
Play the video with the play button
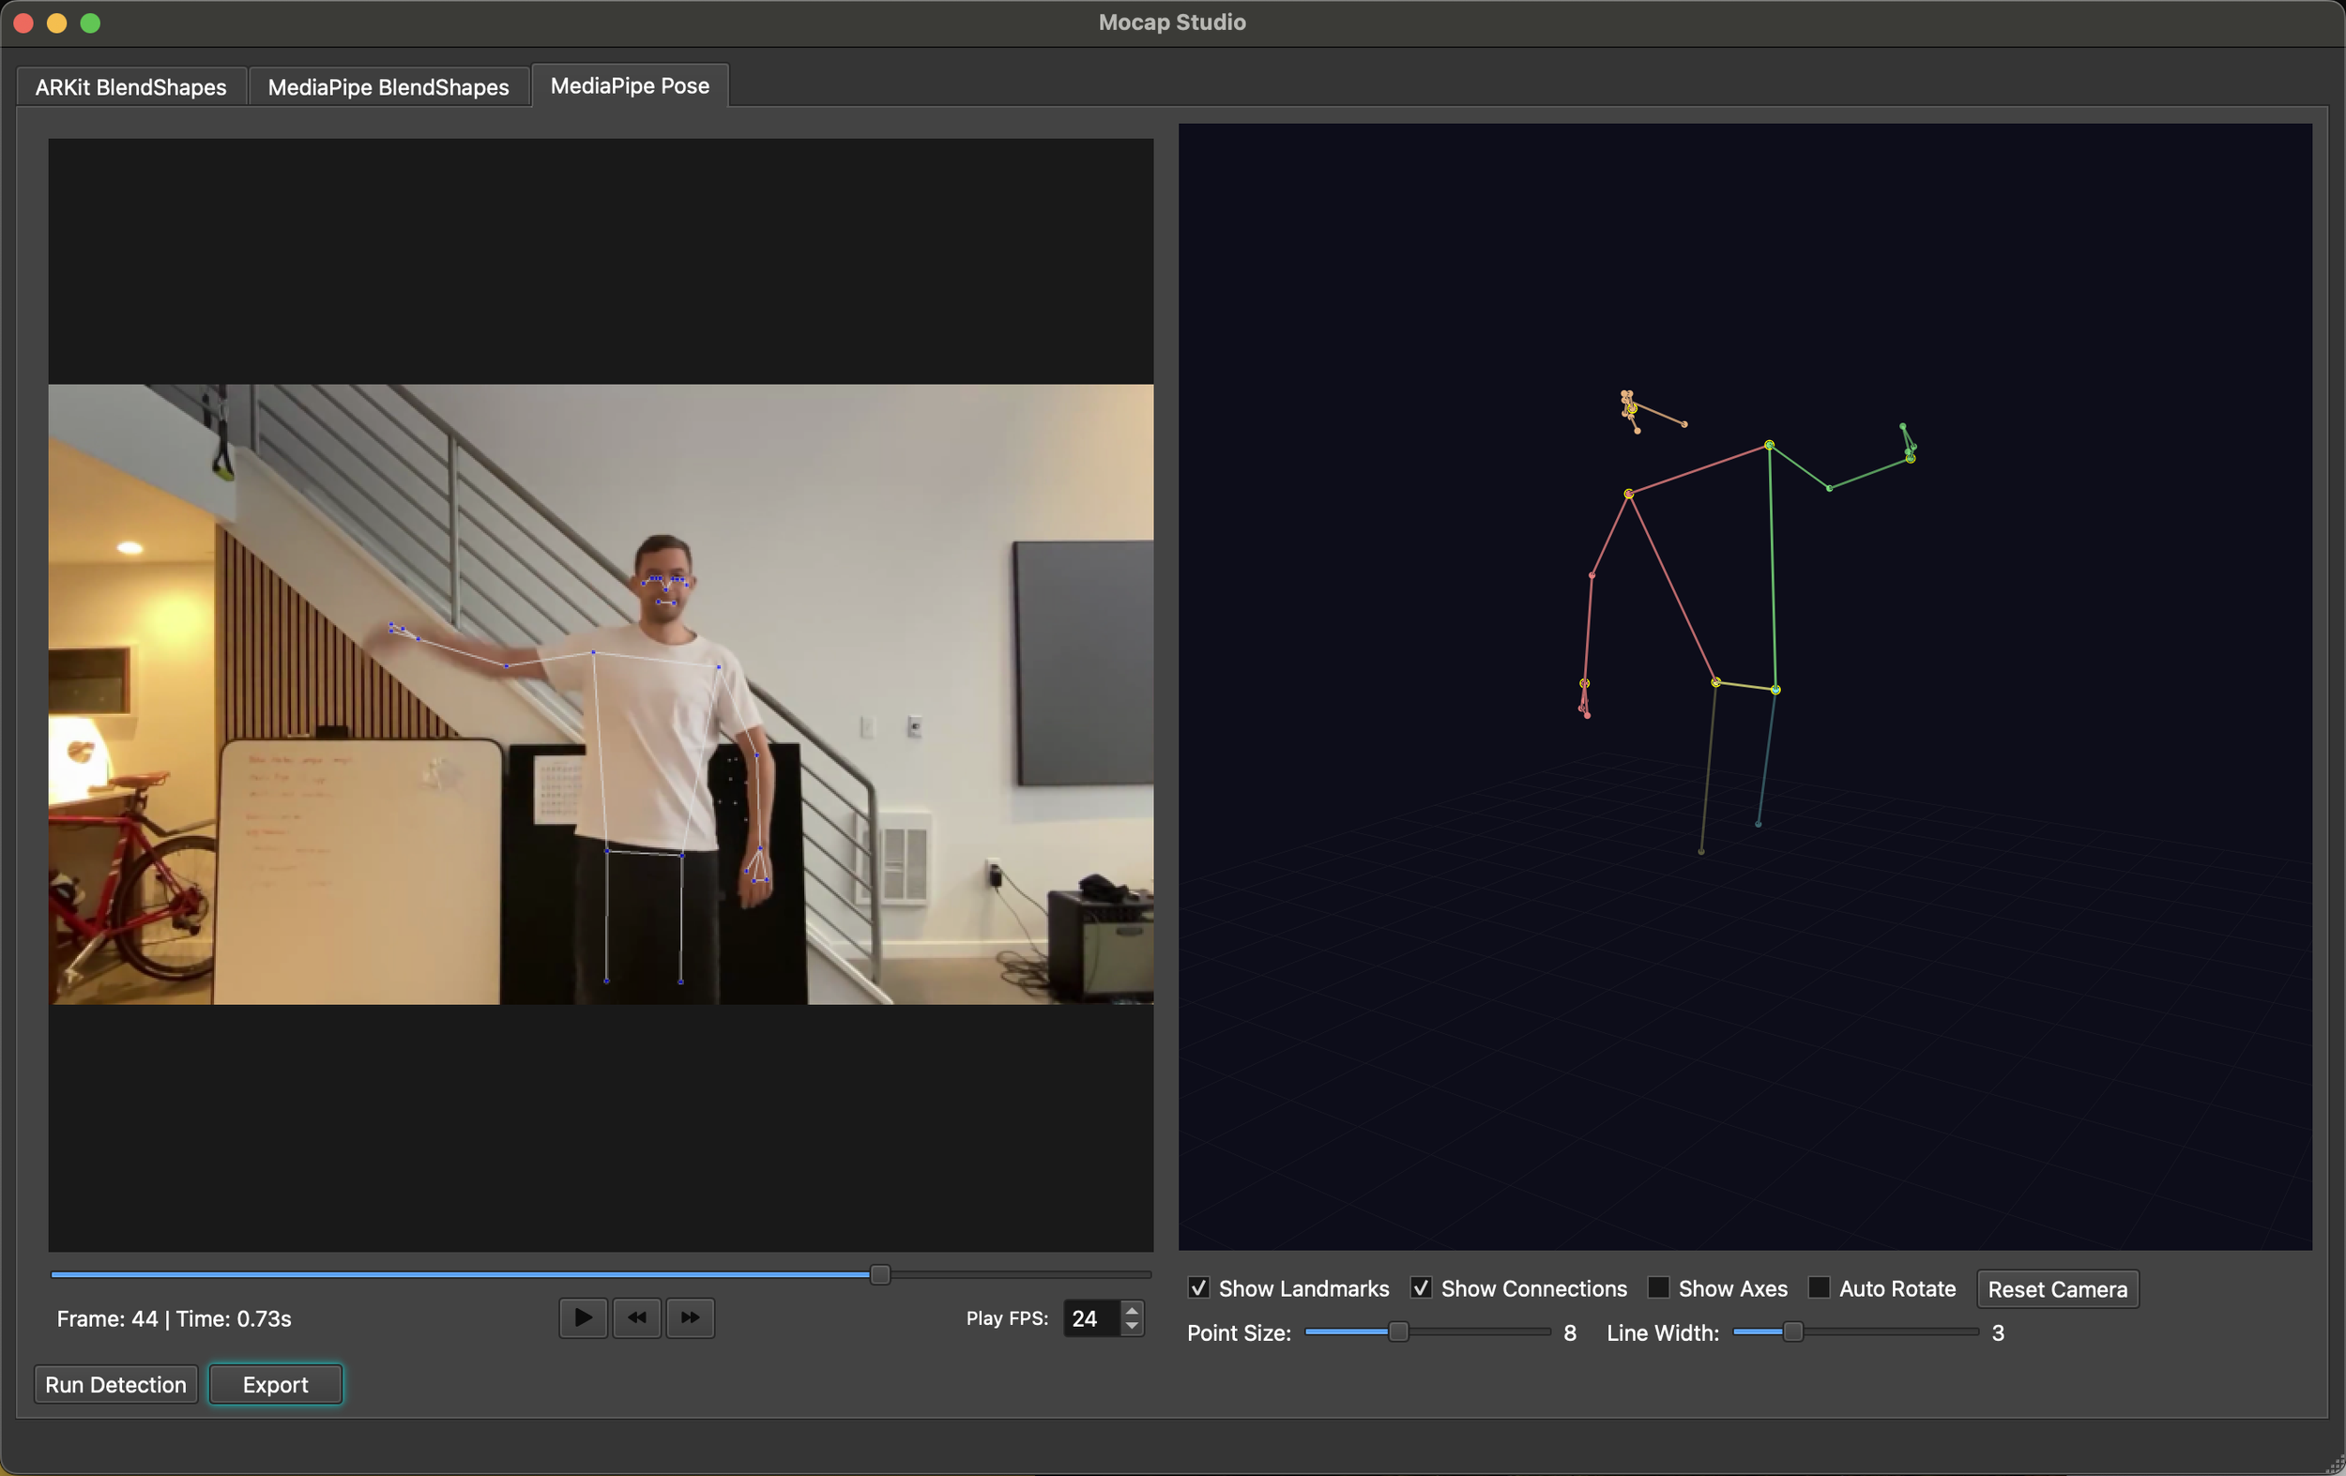pyautogui.click(x=583, y=1318)
